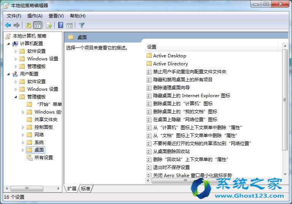292x204 pixels.
Task: Toggle the show/hide action pane icon
Action: (x=70, y=25)
